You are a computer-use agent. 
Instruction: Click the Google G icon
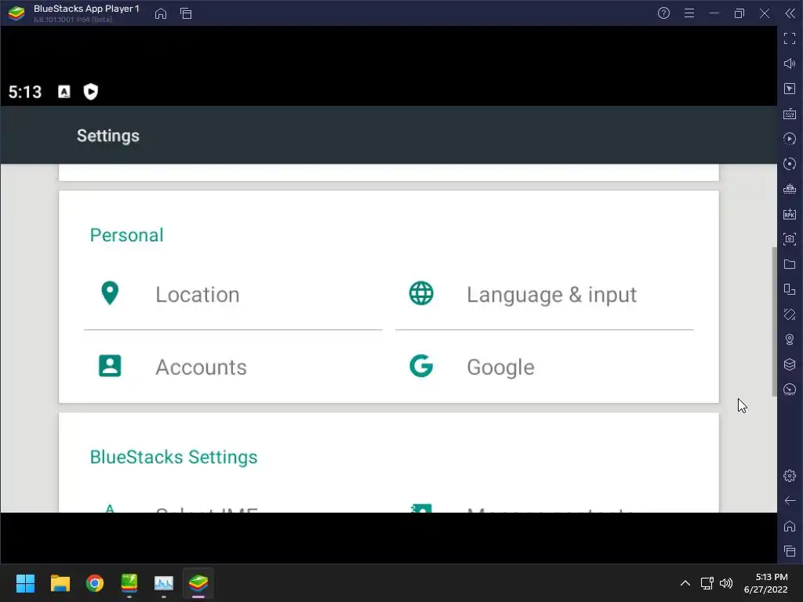tap(421, 366)
